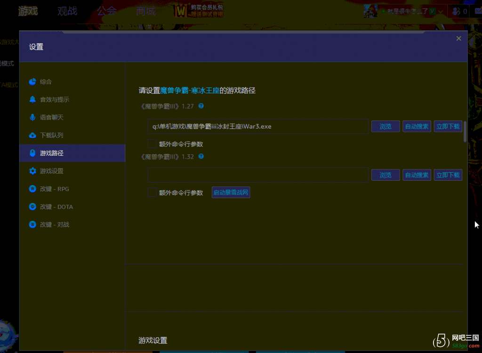Image resolution: width=482 pixels, height=353 pixels.
Task: Click the R icon for 改键 - RPG
Action: pos(32,189)
